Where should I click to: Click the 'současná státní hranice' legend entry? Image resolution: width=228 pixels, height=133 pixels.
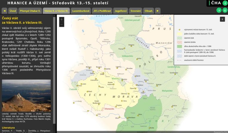point(194,60)
